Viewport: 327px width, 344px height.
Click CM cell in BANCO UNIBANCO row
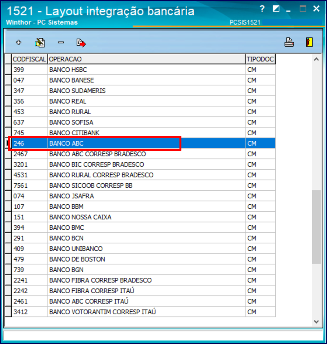[x=260, y=249]
